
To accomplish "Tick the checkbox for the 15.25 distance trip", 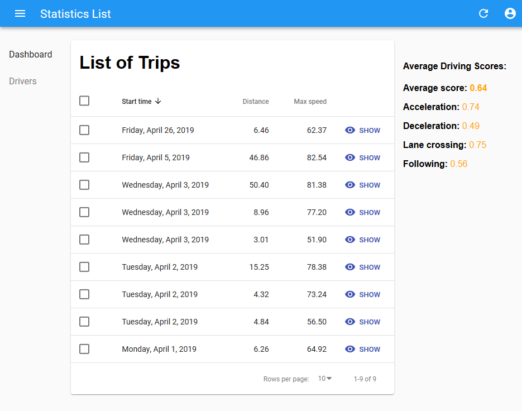I will tap(84, 267).
